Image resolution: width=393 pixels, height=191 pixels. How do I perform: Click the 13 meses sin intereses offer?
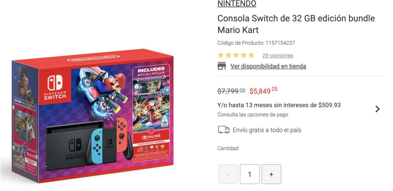click(279, 105)
